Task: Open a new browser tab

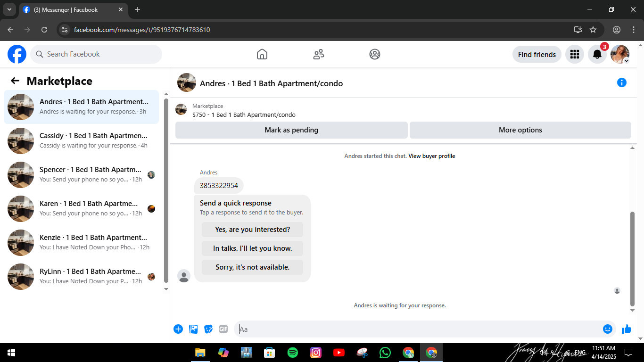Action: point(138,9)
